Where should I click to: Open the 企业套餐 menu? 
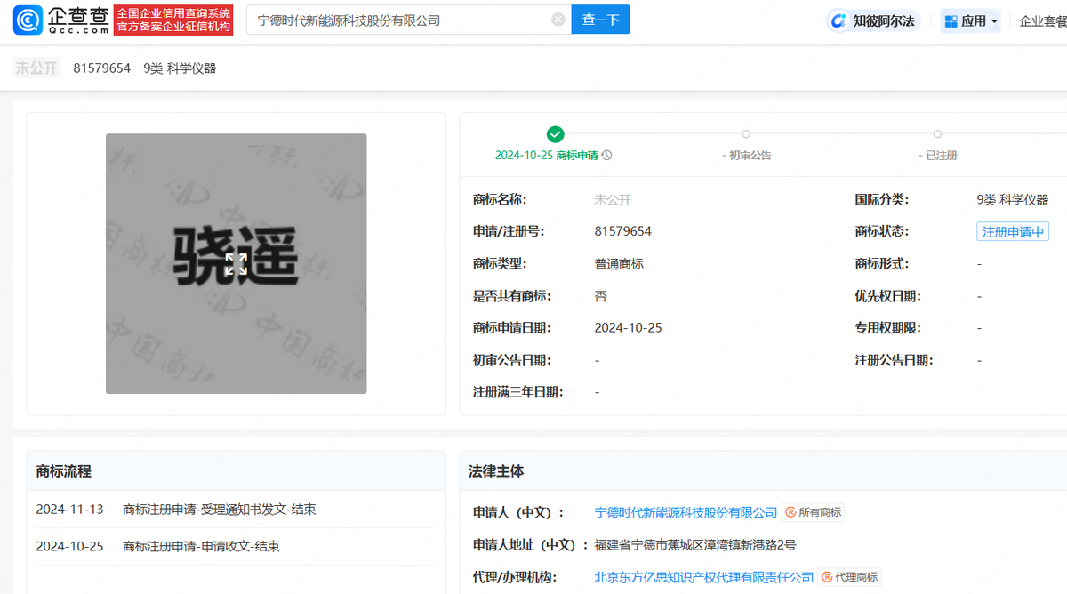pos(1042,21)
